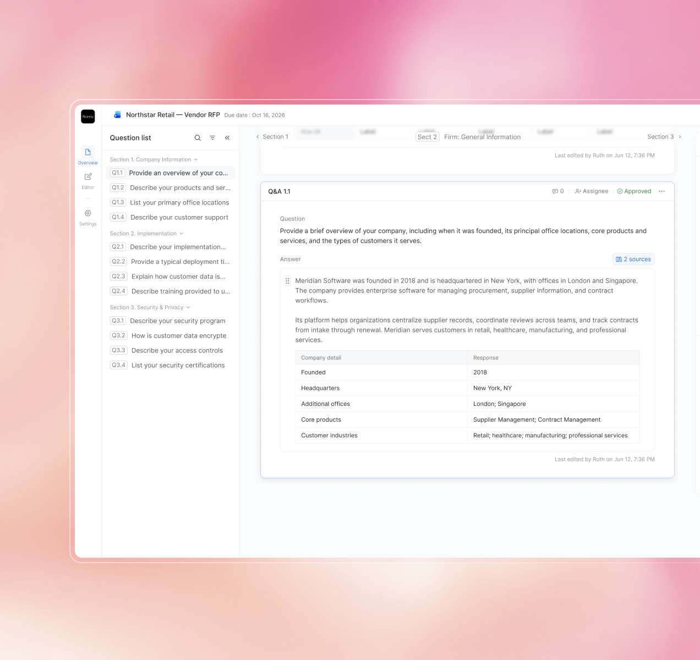Open comments count on Q&A 1.1
700x660 pixels.
click(558, 191)
